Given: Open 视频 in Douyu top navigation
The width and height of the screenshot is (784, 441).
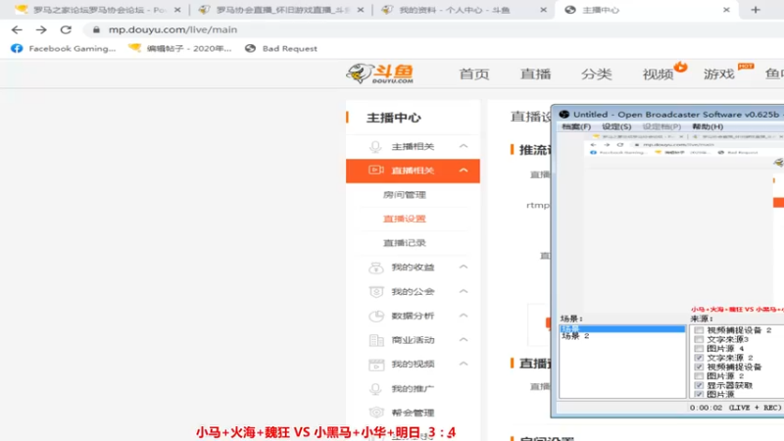Looking at the screenshot, I should 658,74.
